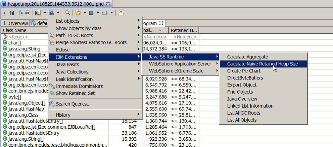Choose Find Objects query
Screen dimensions: 333x147
click(263, 92)
